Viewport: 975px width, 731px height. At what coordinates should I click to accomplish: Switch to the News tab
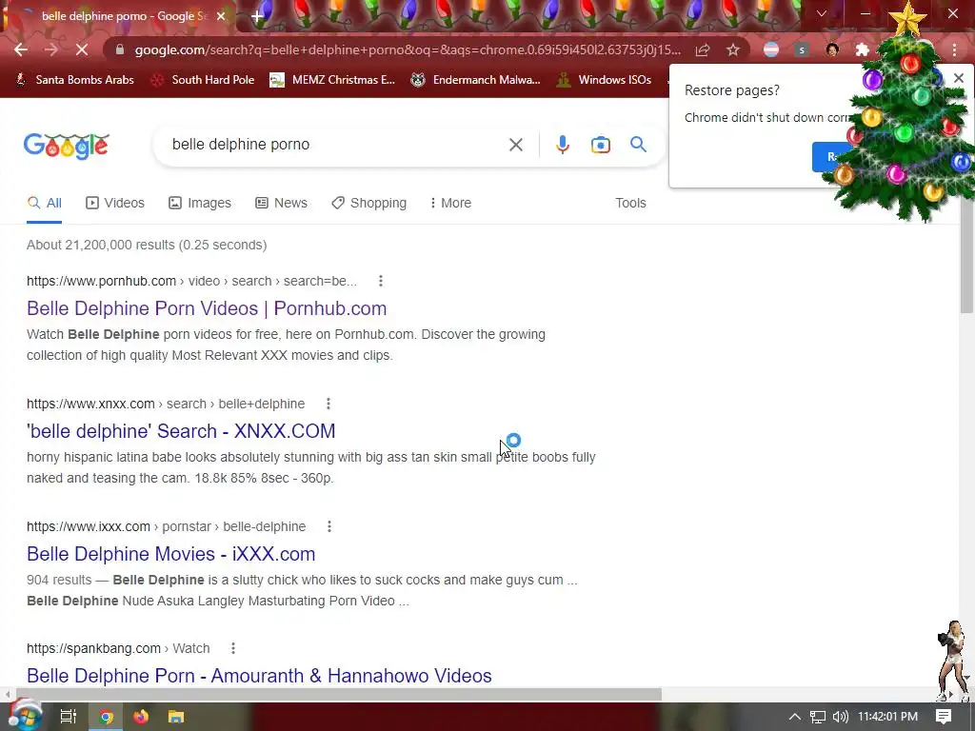281,204
